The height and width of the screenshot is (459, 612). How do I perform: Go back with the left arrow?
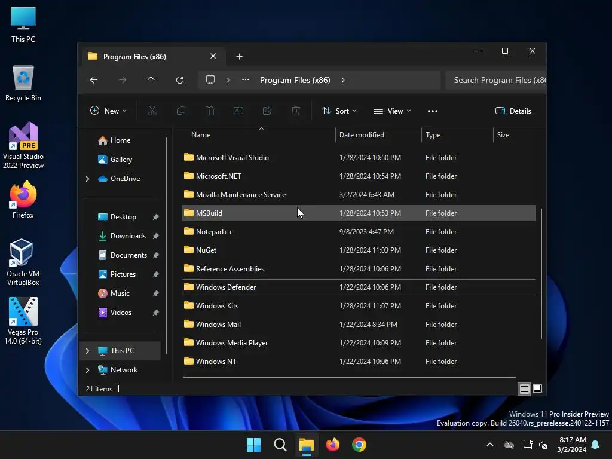pyautogui.click(x=94, y=80)
